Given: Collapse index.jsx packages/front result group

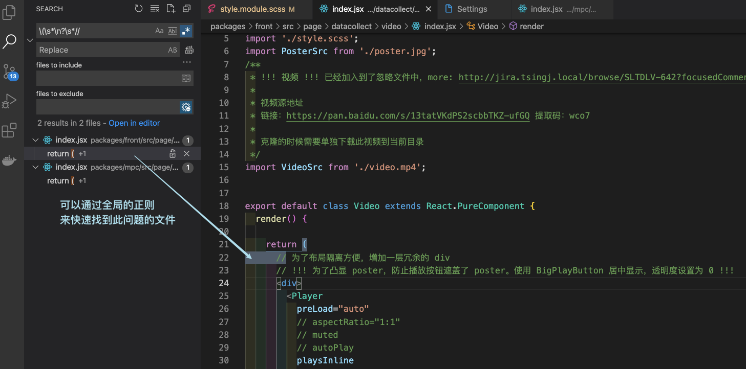Looking at the screenshot, I should point(35,140).
